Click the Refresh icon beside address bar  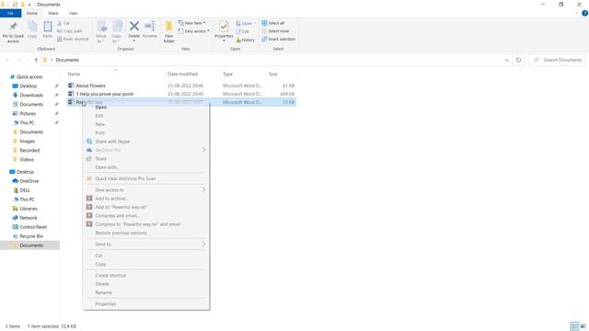coord(519,60)
